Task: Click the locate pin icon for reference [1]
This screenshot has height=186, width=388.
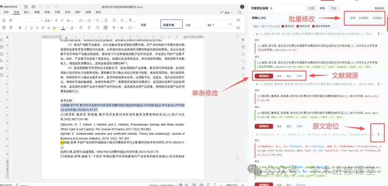Action: 379,34
